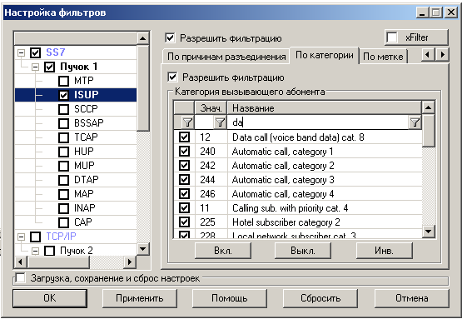This screenshot has height=319, width=462.
Task: Click the filter funnel icon in the Знач. column
Action: point(220,122)
